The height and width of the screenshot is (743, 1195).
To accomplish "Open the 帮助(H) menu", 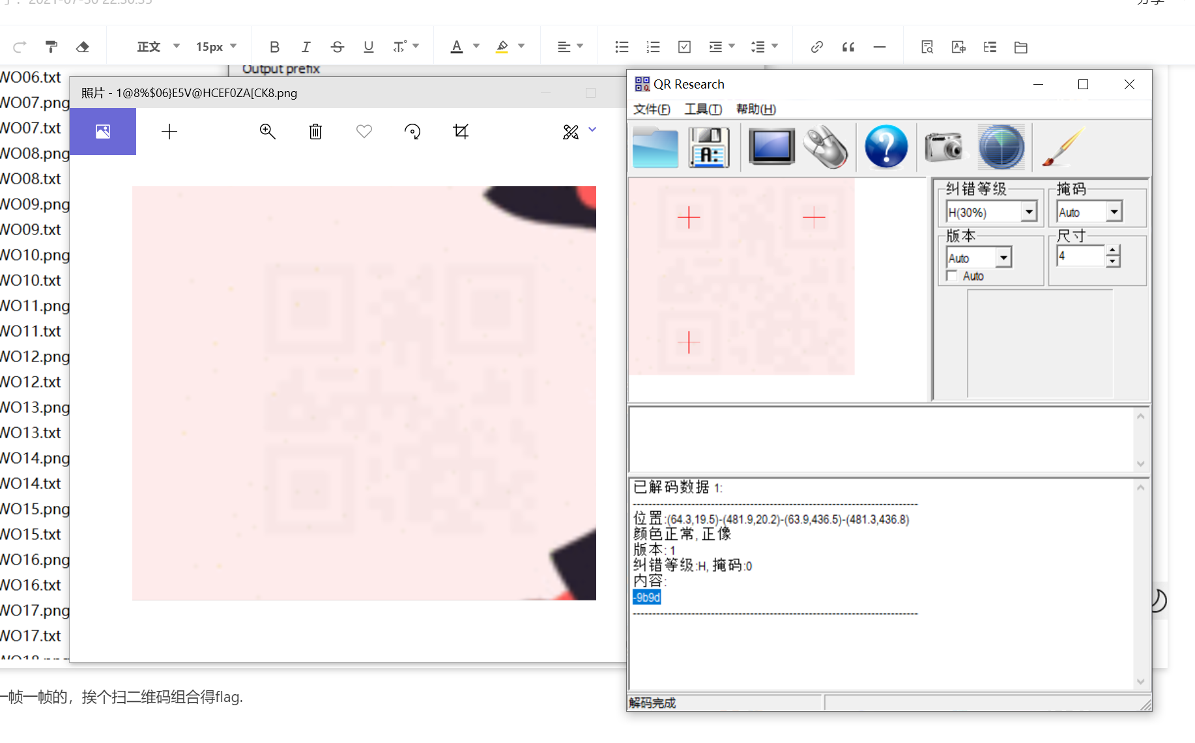I will point(756,109).
